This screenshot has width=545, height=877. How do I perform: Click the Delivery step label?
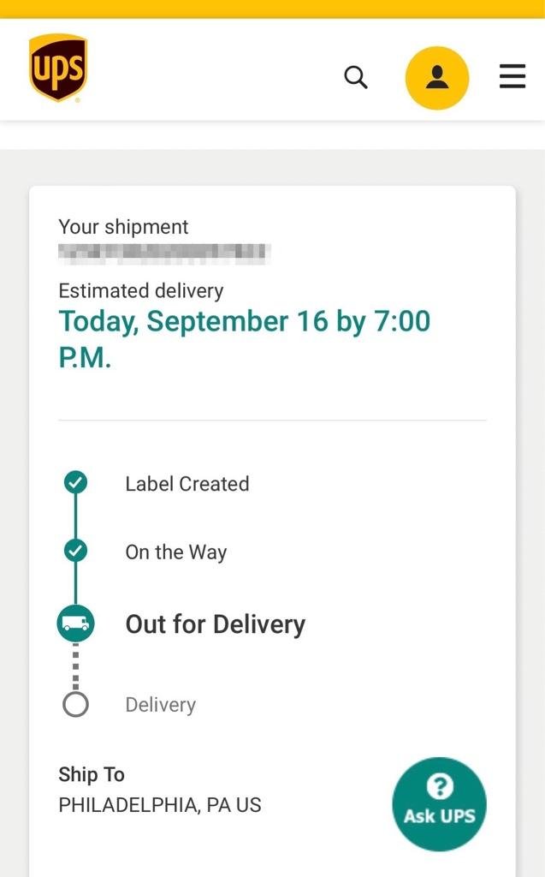(x=161, y=705)
